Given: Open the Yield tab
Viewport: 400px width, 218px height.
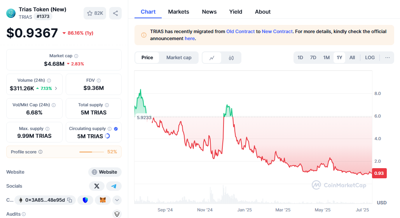Looking at the screenshot, I should point(235,12).
